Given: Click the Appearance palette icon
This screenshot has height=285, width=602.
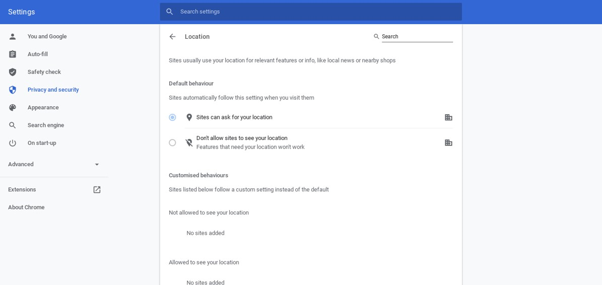Looking at the screenshot, I should pyautogui.click(x=13, y=107).
